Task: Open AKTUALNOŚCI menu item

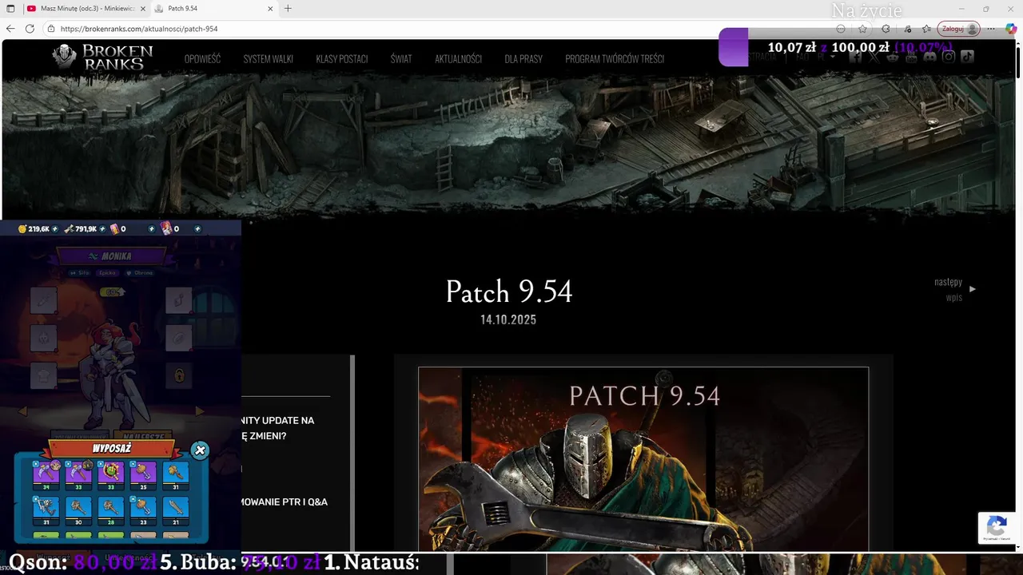Action: pyautogui.click(x=458, y=59)
